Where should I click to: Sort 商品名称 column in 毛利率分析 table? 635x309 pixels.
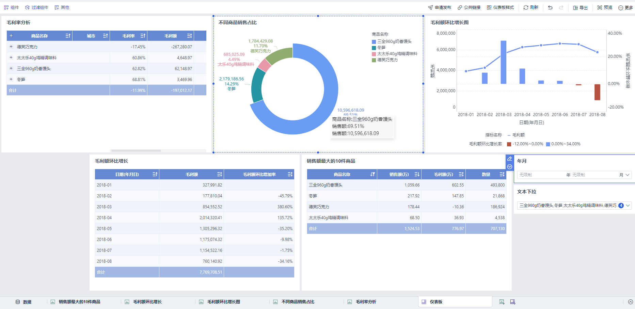point(68,36)
